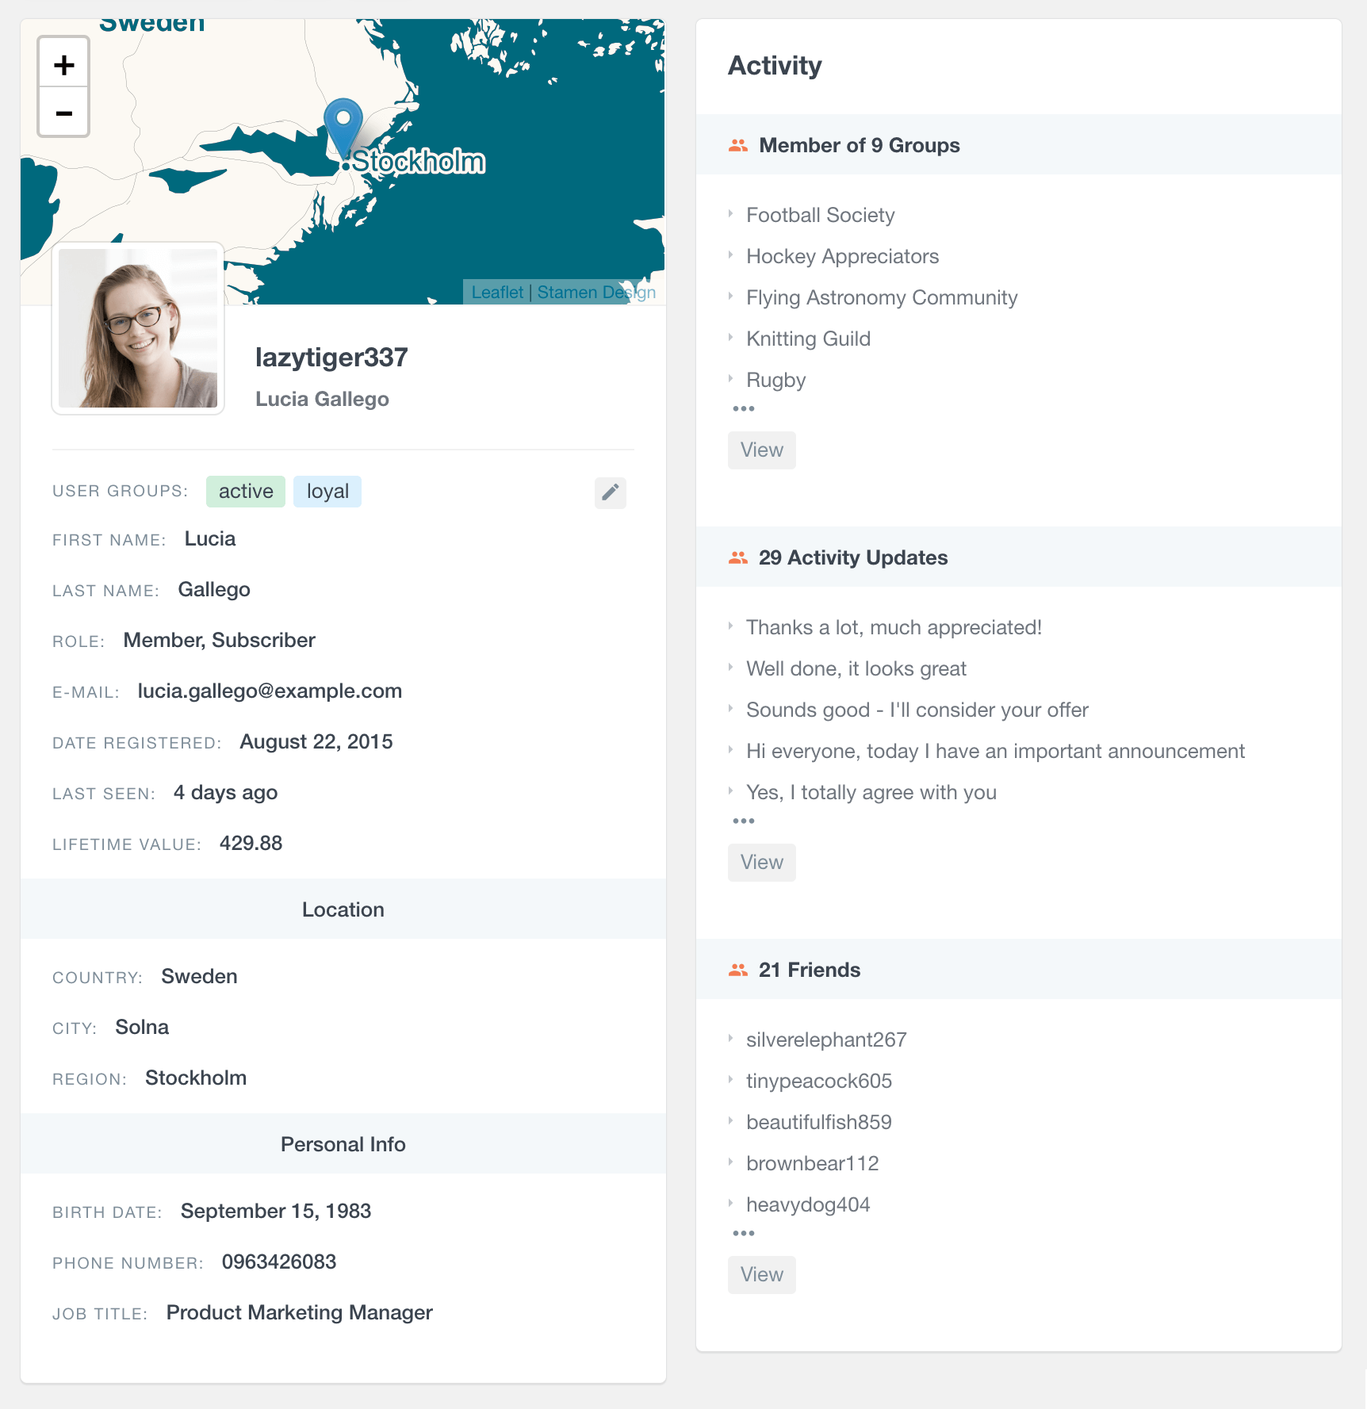The height and width of the screenshot is (1409, 1367).
Task: Click View under activity updates
Action: (760, 862)
